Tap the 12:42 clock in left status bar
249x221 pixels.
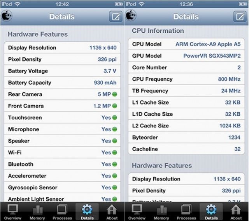point(62,4)
